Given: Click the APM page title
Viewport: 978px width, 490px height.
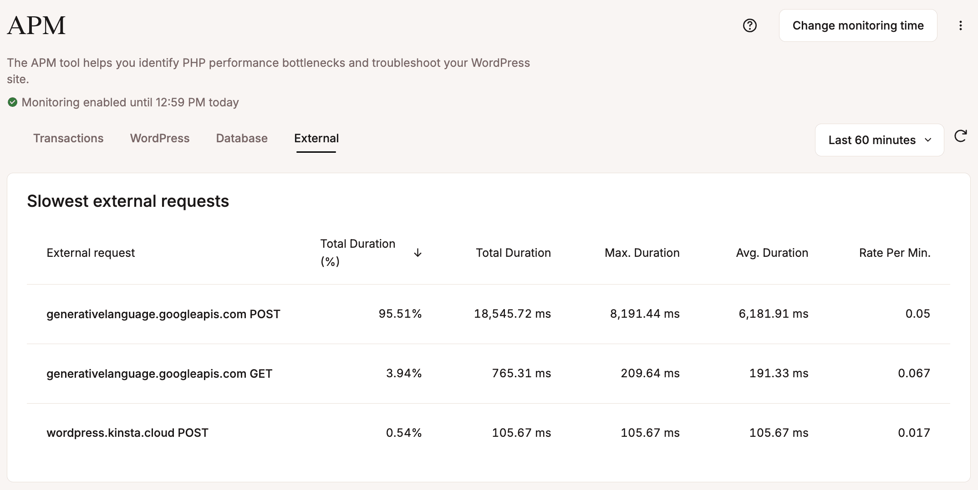Looking at the screenshot, I should coord(36,25).
